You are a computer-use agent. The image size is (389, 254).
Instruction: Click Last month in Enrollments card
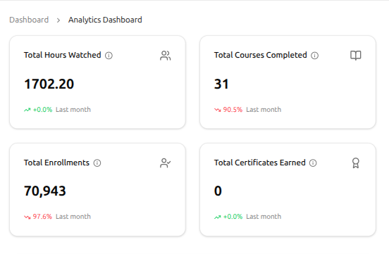(x=73, y=217)
